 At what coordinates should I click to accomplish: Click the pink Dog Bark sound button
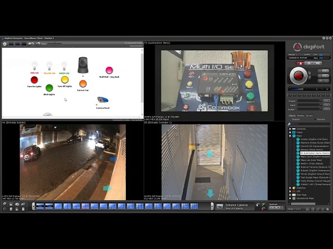click(109, 71)
